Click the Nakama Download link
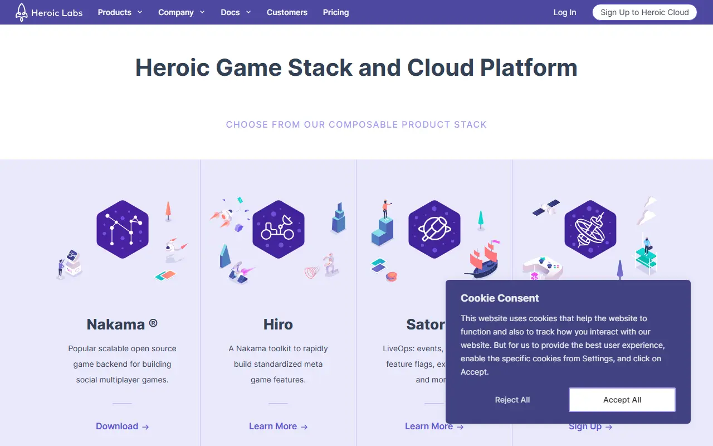Screen dimensions: 713x446 tap(123, 426)
